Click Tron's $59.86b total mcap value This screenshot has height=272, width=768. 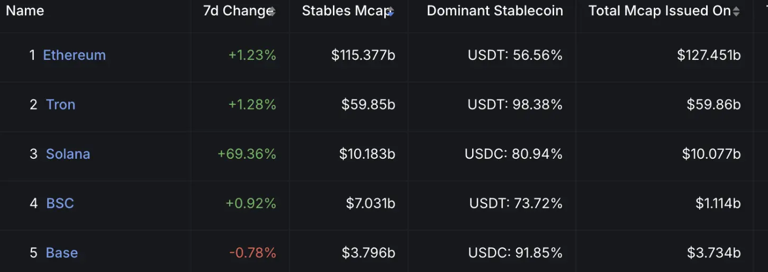click(713, 104)
